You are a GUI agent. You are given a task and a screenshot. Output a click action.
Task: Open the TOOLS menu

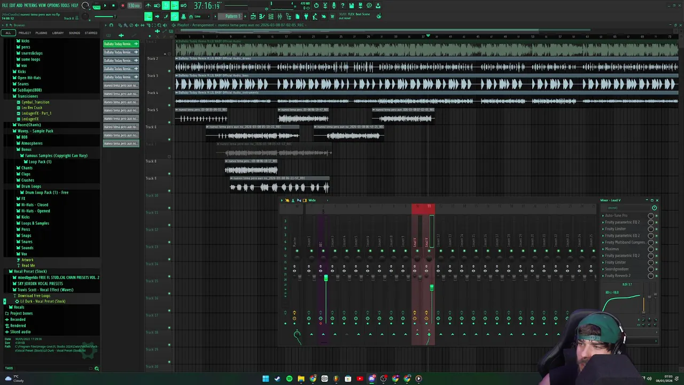click(65, 5)
